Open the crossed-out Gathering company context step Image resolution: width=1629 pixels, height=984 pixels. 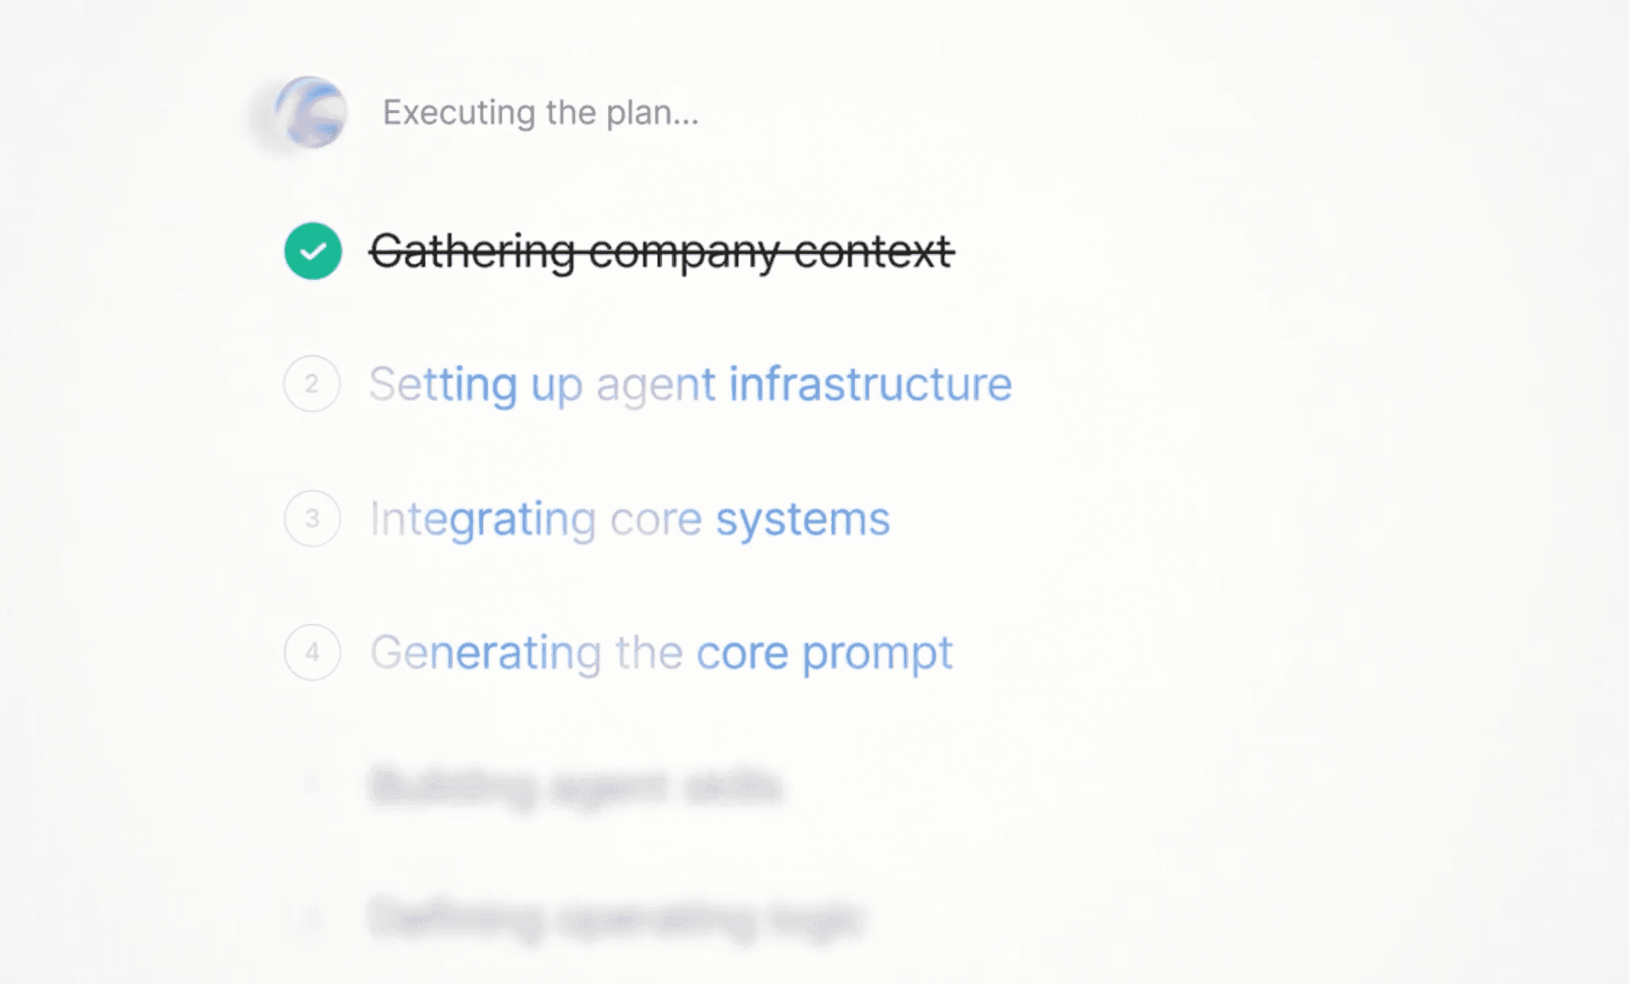pos(662,251)
